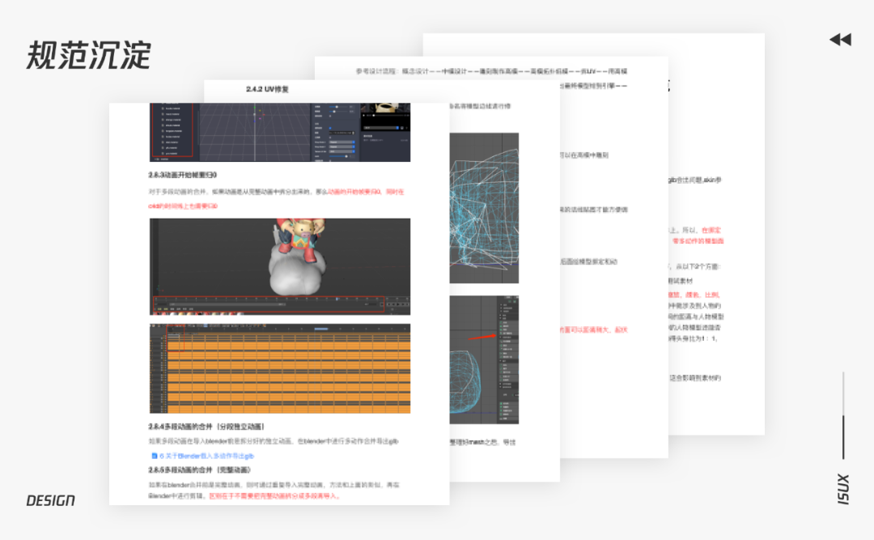This screenshot has width=874, height=540.
Task: Open the pig character on cloud screenshot
Action: pyautogui.click(x=280, y=266)
